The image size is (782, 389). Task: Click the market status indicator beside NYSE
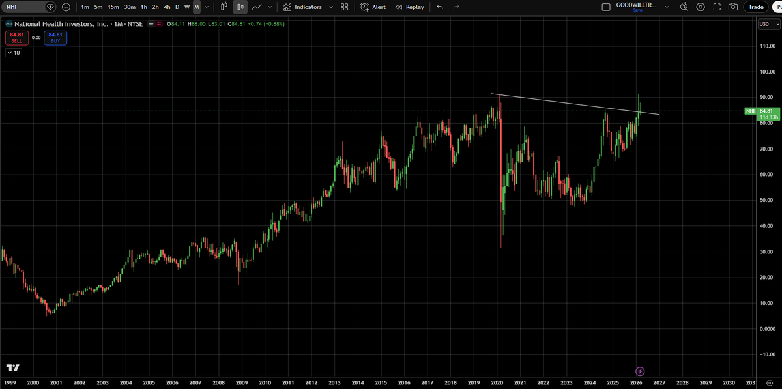click(x=151, y=24)
